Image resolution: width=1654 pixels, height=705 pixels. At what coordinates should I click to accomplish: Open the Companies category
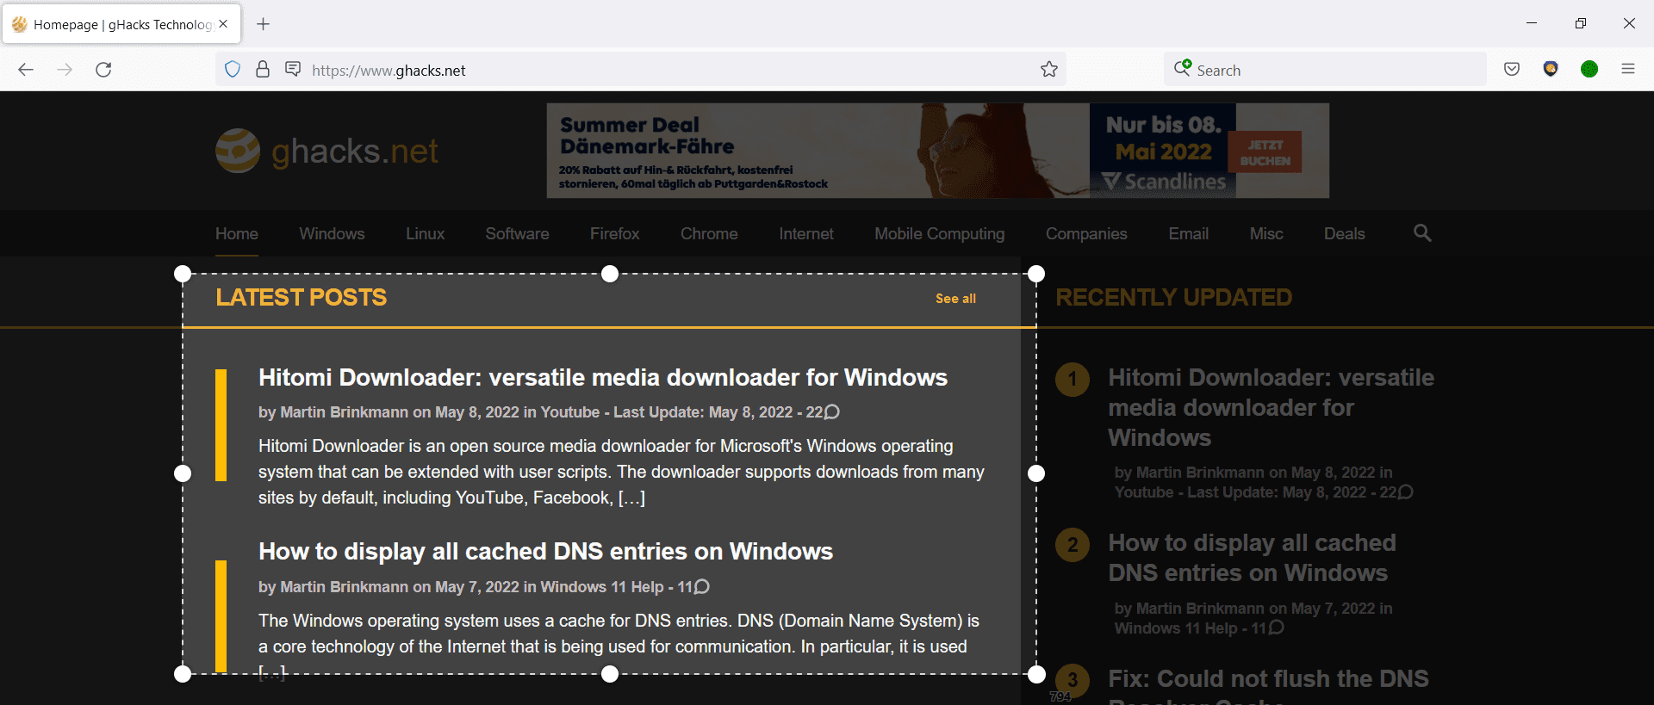1086,234
